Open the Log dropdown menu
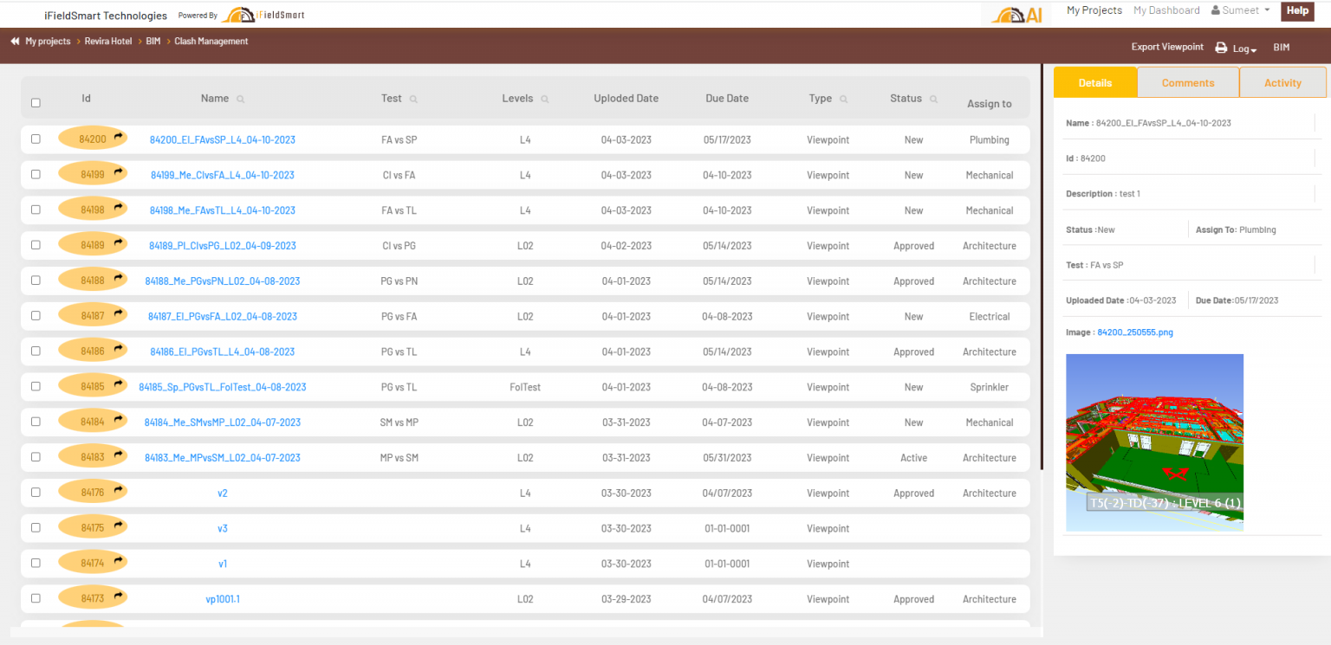 point(1244,48)
